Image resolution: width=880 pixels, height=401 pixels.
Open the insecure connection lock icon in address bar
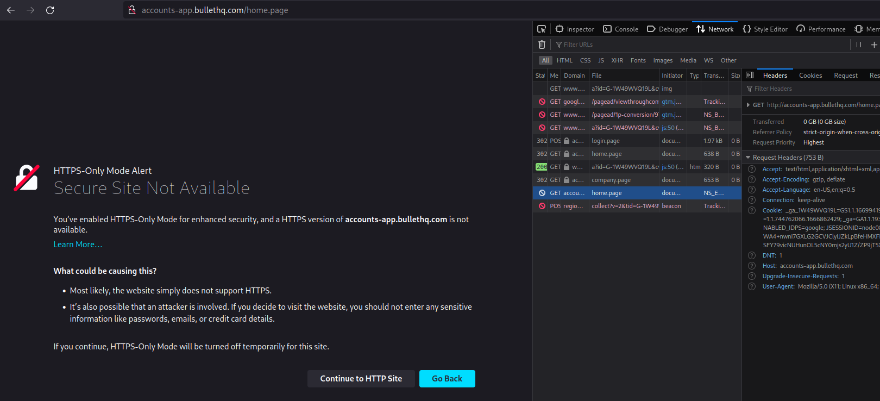point(131,10)
